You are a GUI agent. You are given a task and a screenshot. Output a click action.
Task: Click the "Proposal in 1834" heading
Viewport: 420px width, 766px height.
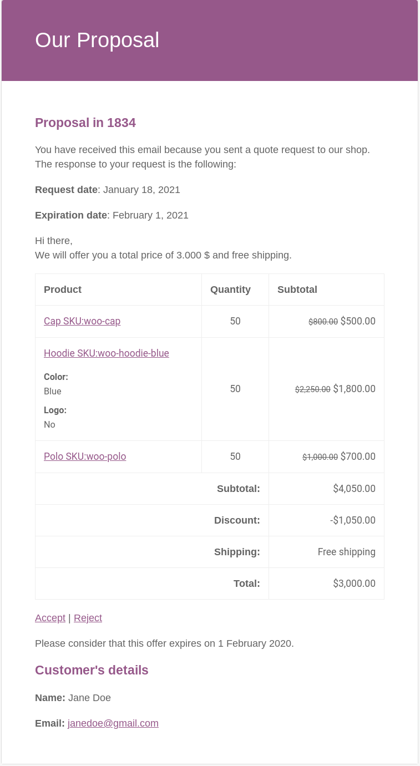pyautogui.click(x=85, y=123)
